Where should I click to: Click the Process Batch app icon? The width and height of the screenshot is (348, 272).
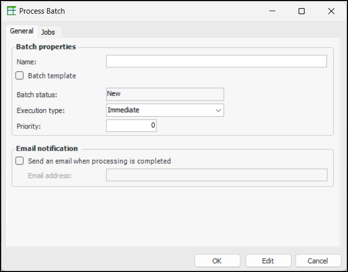pos(11,11)
